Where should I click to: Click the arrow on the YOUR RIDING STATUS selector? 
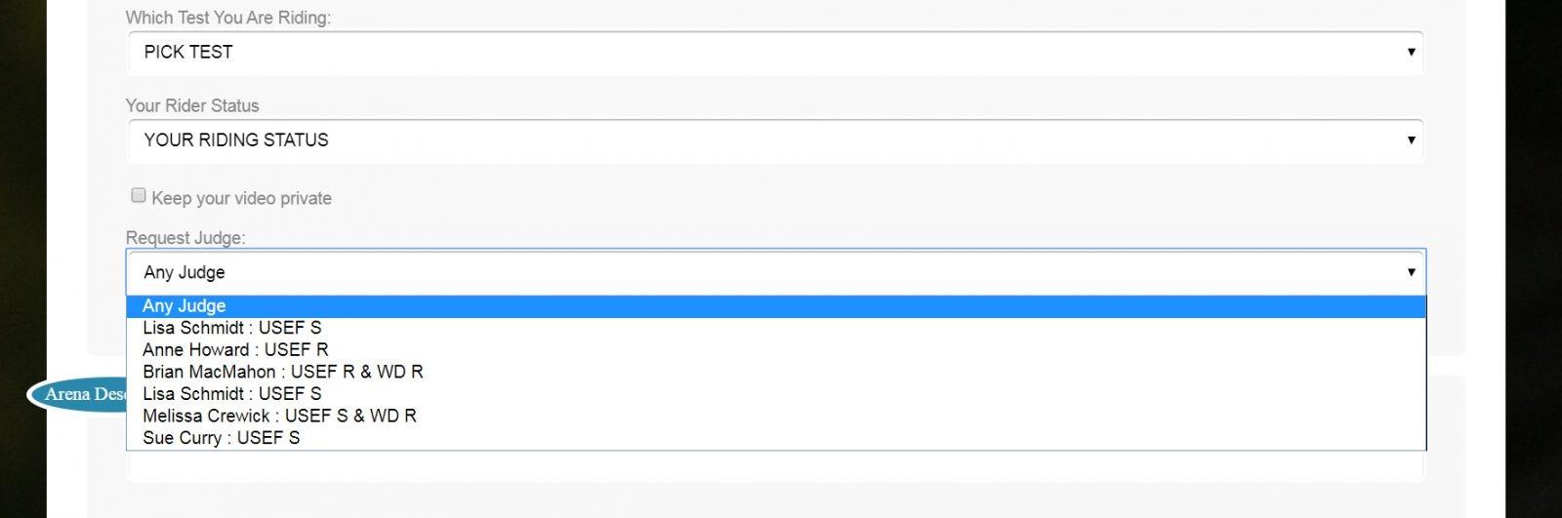tap(1411, 140)
